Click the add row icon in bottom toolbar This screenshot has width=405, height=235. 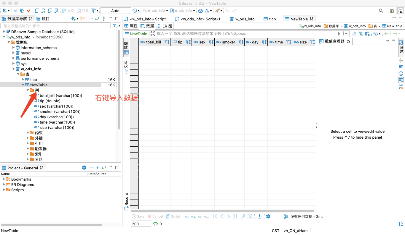(193, 216)
